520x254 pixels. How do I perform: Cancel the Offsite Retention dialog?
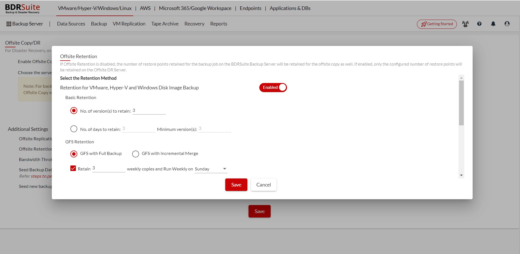(264, 185)
